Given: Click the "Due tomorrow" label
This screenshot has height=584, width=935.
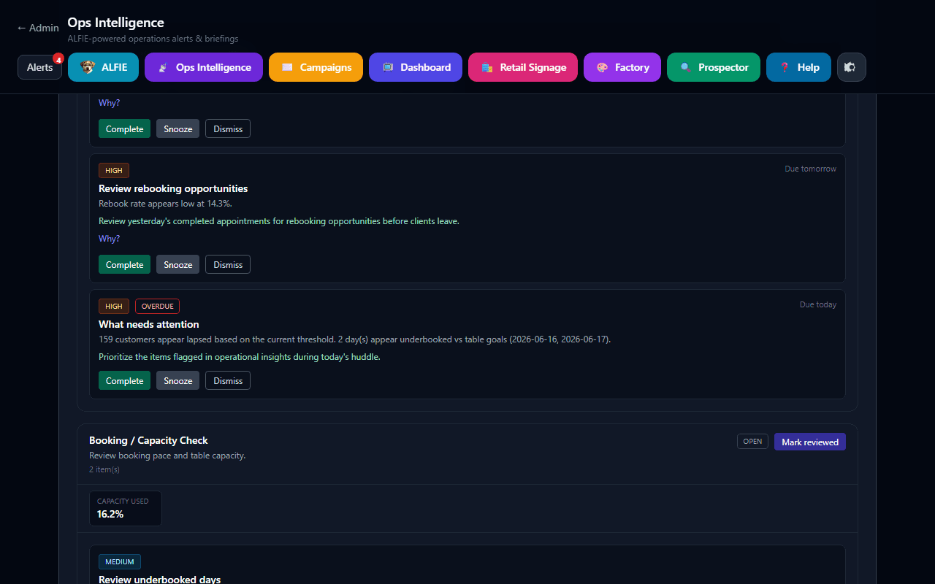Looking at the screenshot, I should [811, 169].
